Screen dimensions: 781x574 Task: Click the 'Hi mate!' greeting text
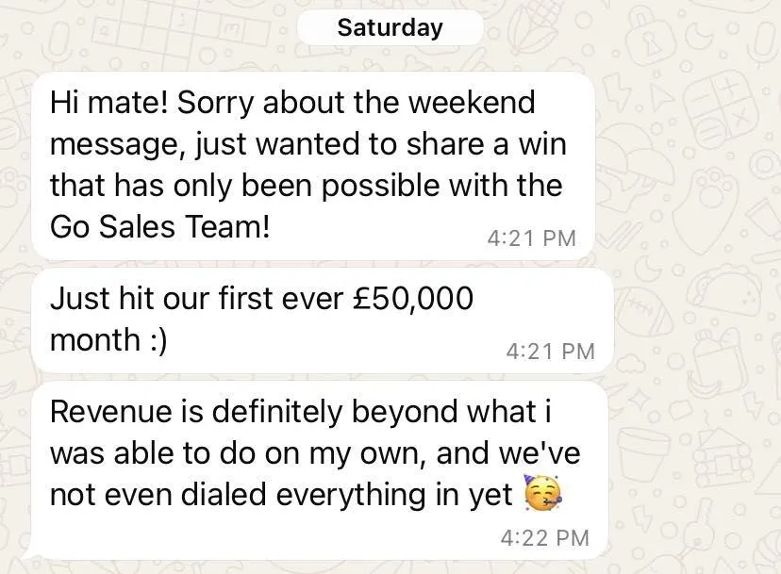pos(109,102)
